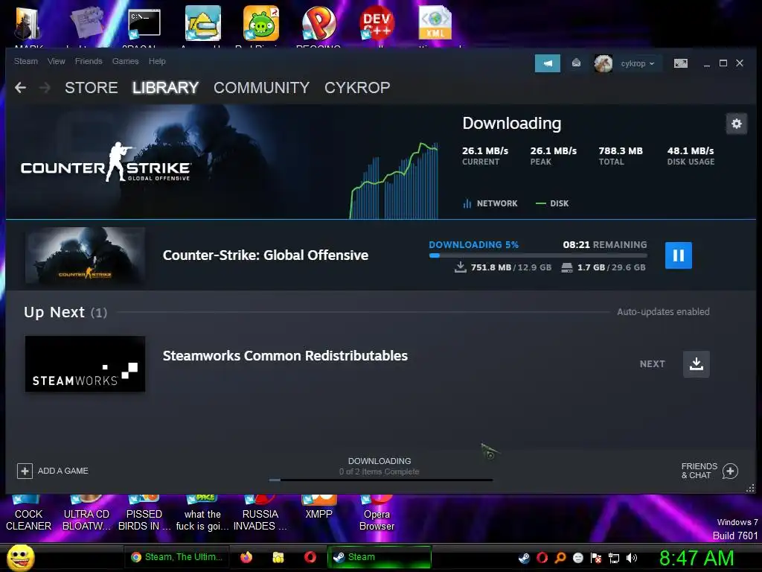
Task: Click the 8:47 AM clock
Action: coord(697,559)
